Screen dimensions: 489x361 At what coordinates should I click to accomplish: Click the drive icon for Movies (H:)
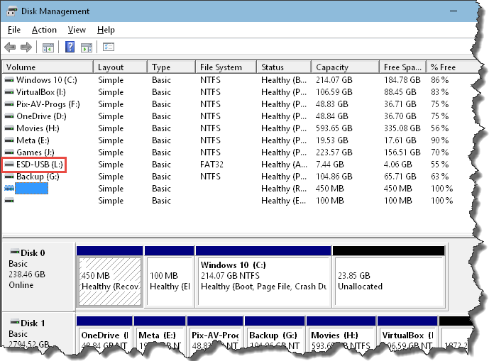(9, 128)
